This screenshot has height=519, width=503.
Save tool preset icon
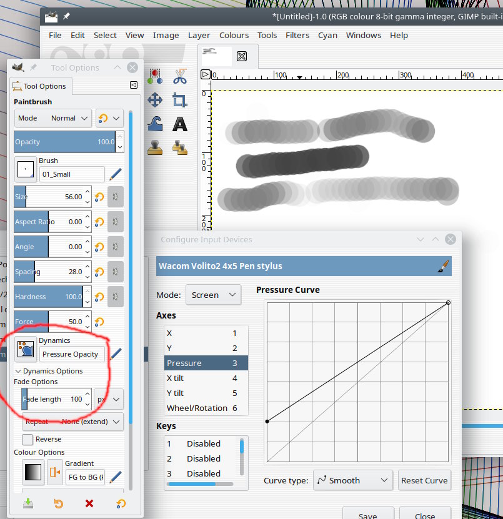pyautogui.click(x=28, y=503)
